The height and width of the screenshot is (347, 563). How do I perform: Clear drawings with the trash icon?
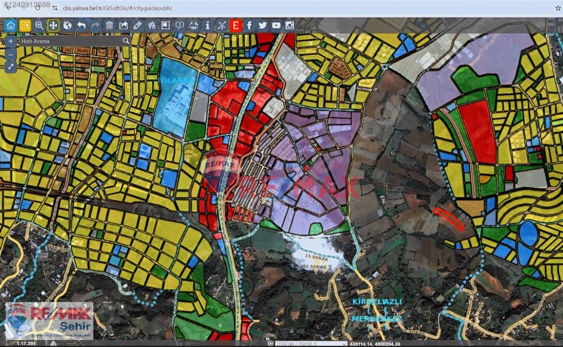(x=109, y=25)
